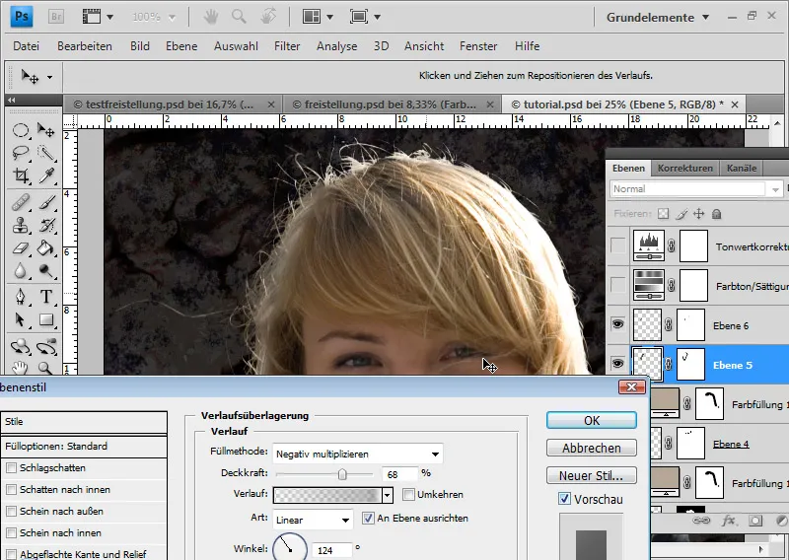
Task: Select the Dodge tool
Action: point(45,271)
